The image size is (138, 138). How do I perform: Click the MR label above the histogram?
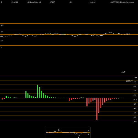123,72
